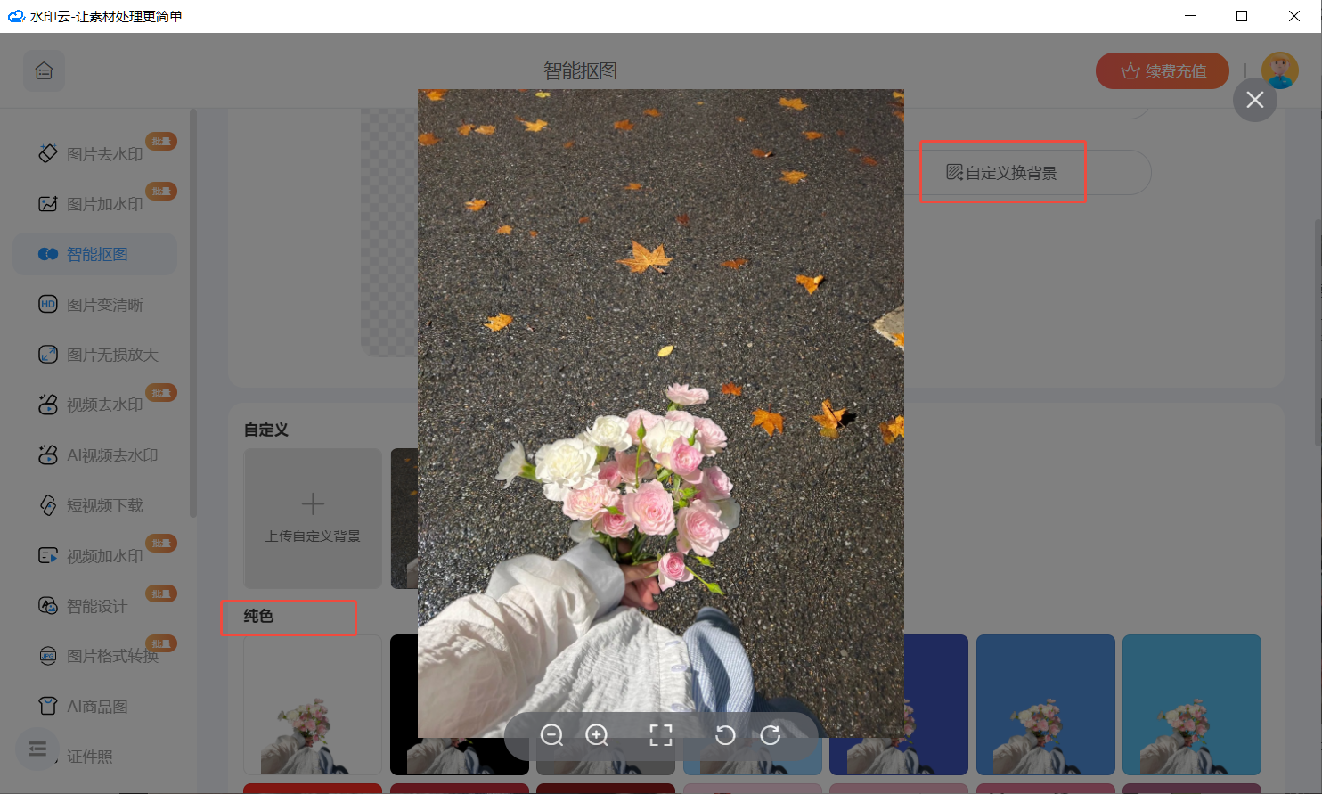Select the 图片去水印 tool in sidebar
The height and width of the screenshot is (794, 1322).
(94, 153)
